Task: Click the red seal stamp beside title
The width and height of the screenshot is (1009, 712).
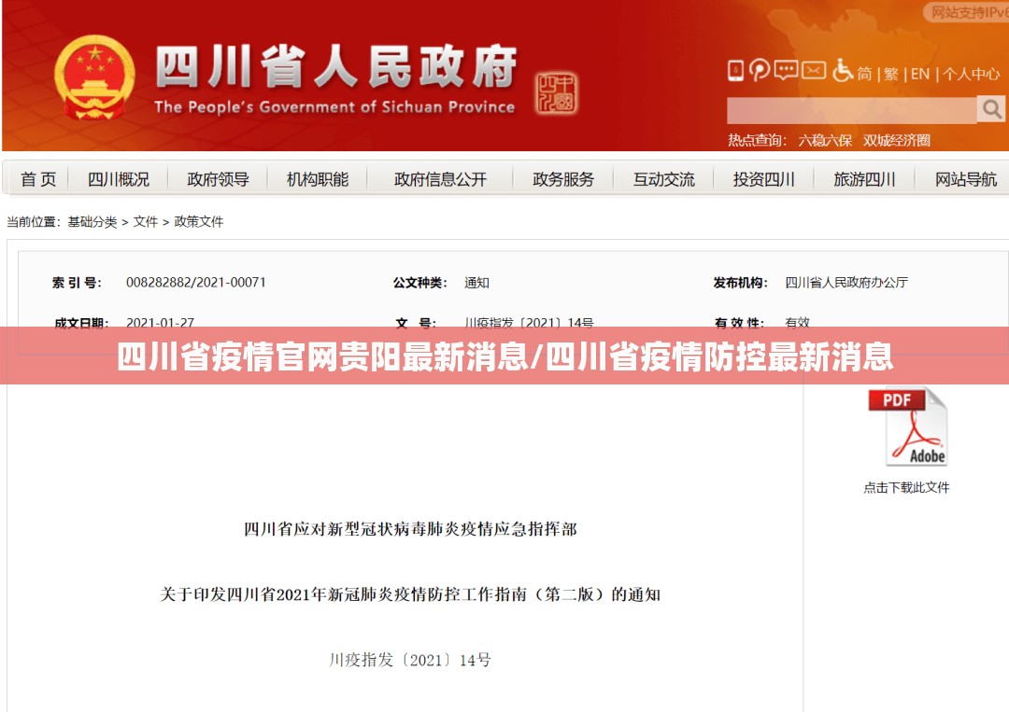Action: (556, 93)
